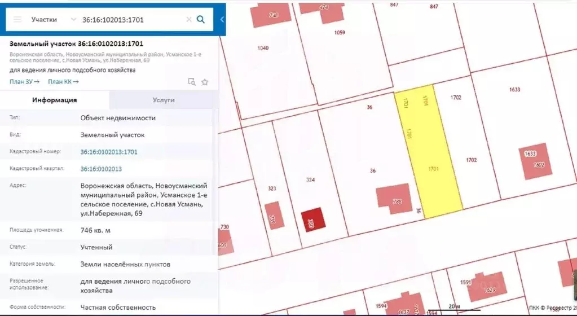Open the hamburger menu in search bar
The width and height of the screenshot is (577, 316).
pos(17,20)
